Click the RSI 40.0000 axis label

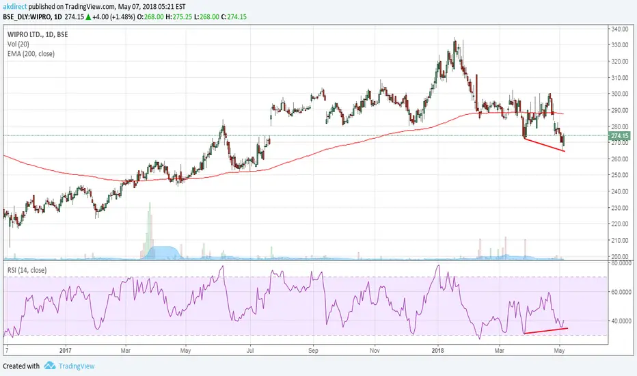click(x=621, y=321)
